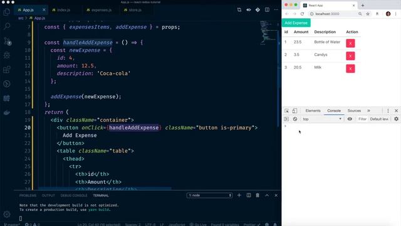
Task: Activate DevTools inspect element picker
Action: click(287, 110)
